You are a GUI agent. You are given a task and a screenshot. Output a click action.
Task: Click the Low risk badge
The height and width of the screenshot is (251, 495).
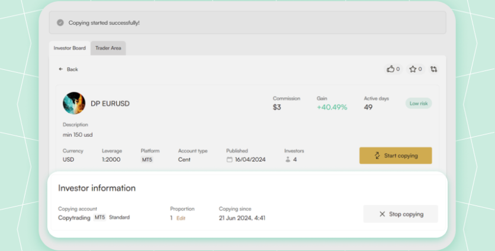point(419,103)
